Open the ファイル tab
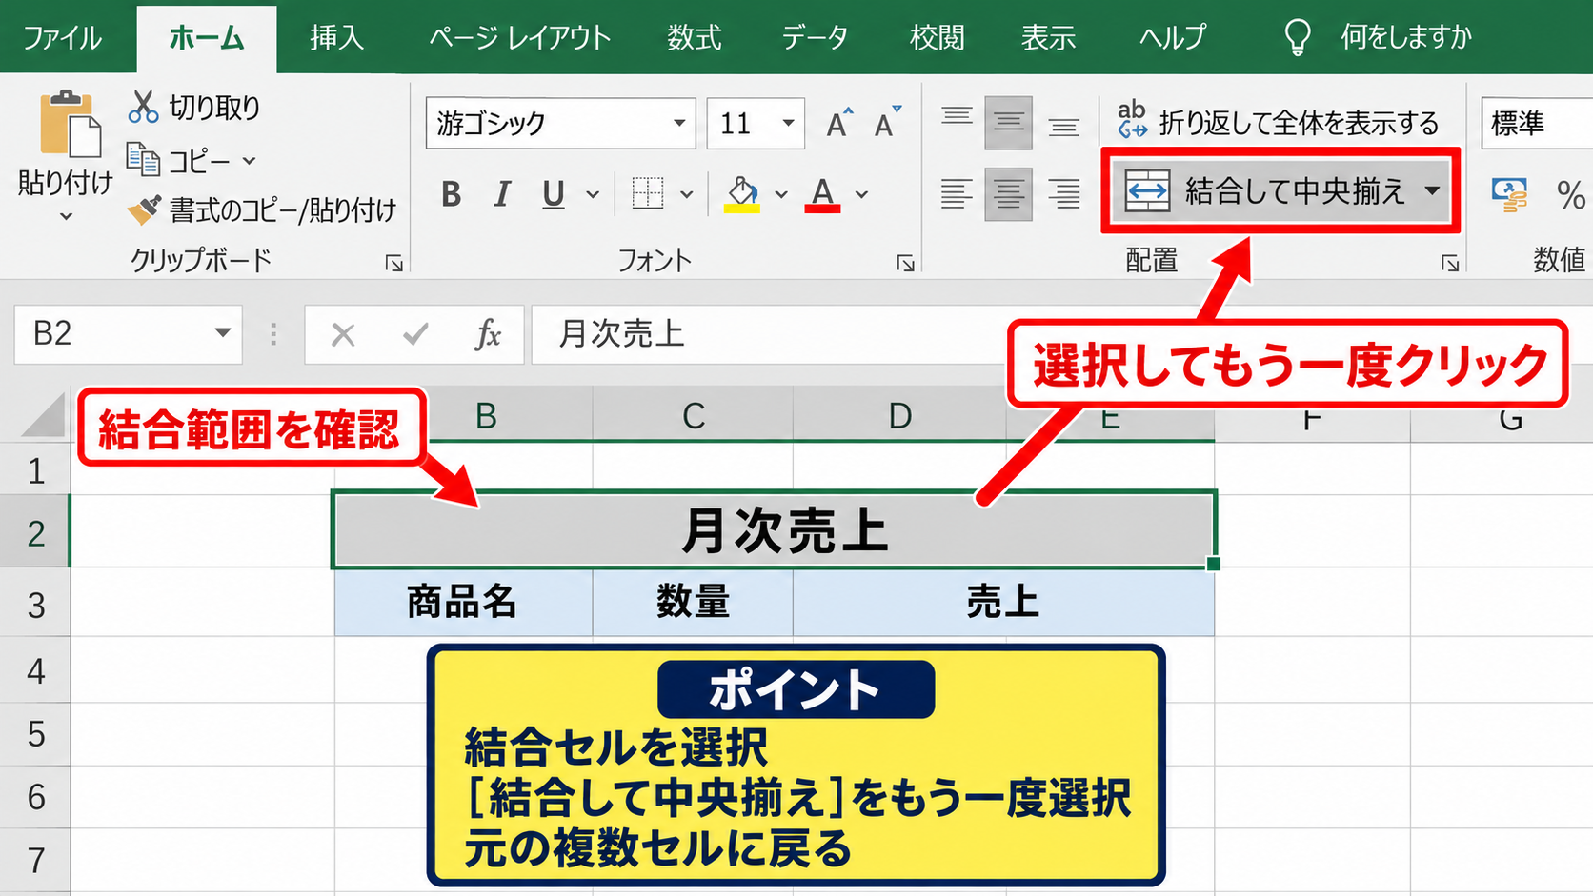The image size is (1593, 896). 62,38
